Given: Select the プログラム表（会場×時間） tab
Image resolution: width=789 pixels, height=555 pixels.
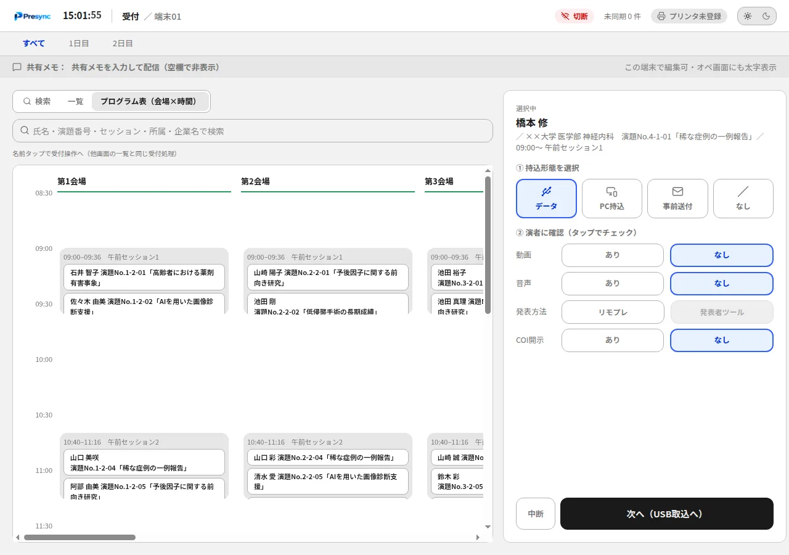Looking at the screenshot, I should coord(150,102).
